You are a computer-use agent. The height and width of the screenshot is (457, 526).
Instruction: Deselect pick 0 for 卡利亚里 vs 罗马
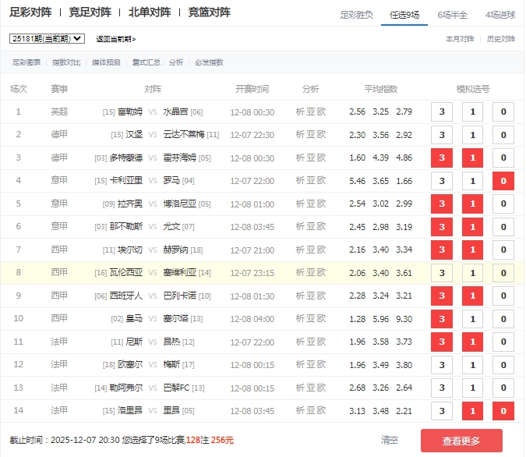click(x=503, y=182)
